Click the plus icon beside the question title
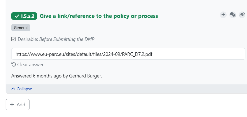247x117 pixels. coord(223,15)
